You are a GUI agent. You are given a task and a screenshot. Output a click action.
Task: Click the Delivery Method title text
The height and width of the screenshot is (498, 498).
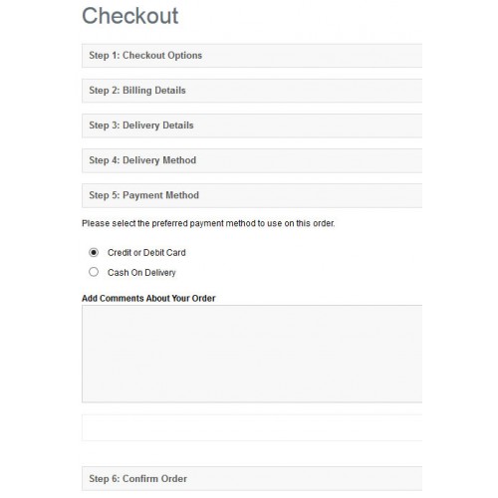coord(159,160)
